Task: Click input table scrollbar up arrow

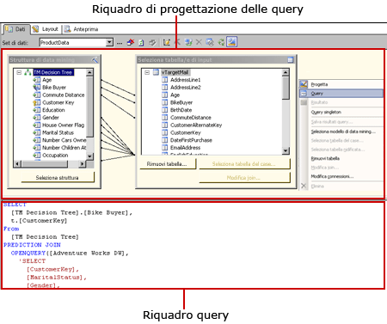Action: coord(286,72)
